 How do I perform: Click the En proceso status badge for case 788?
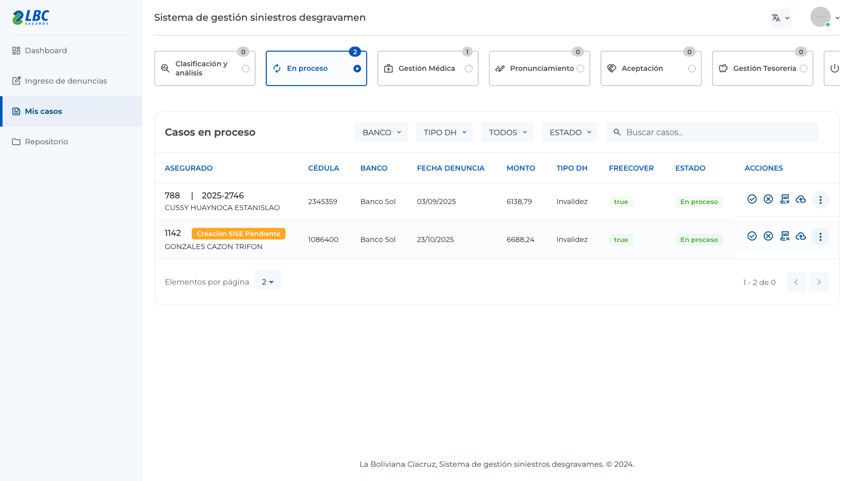(699, 202)
